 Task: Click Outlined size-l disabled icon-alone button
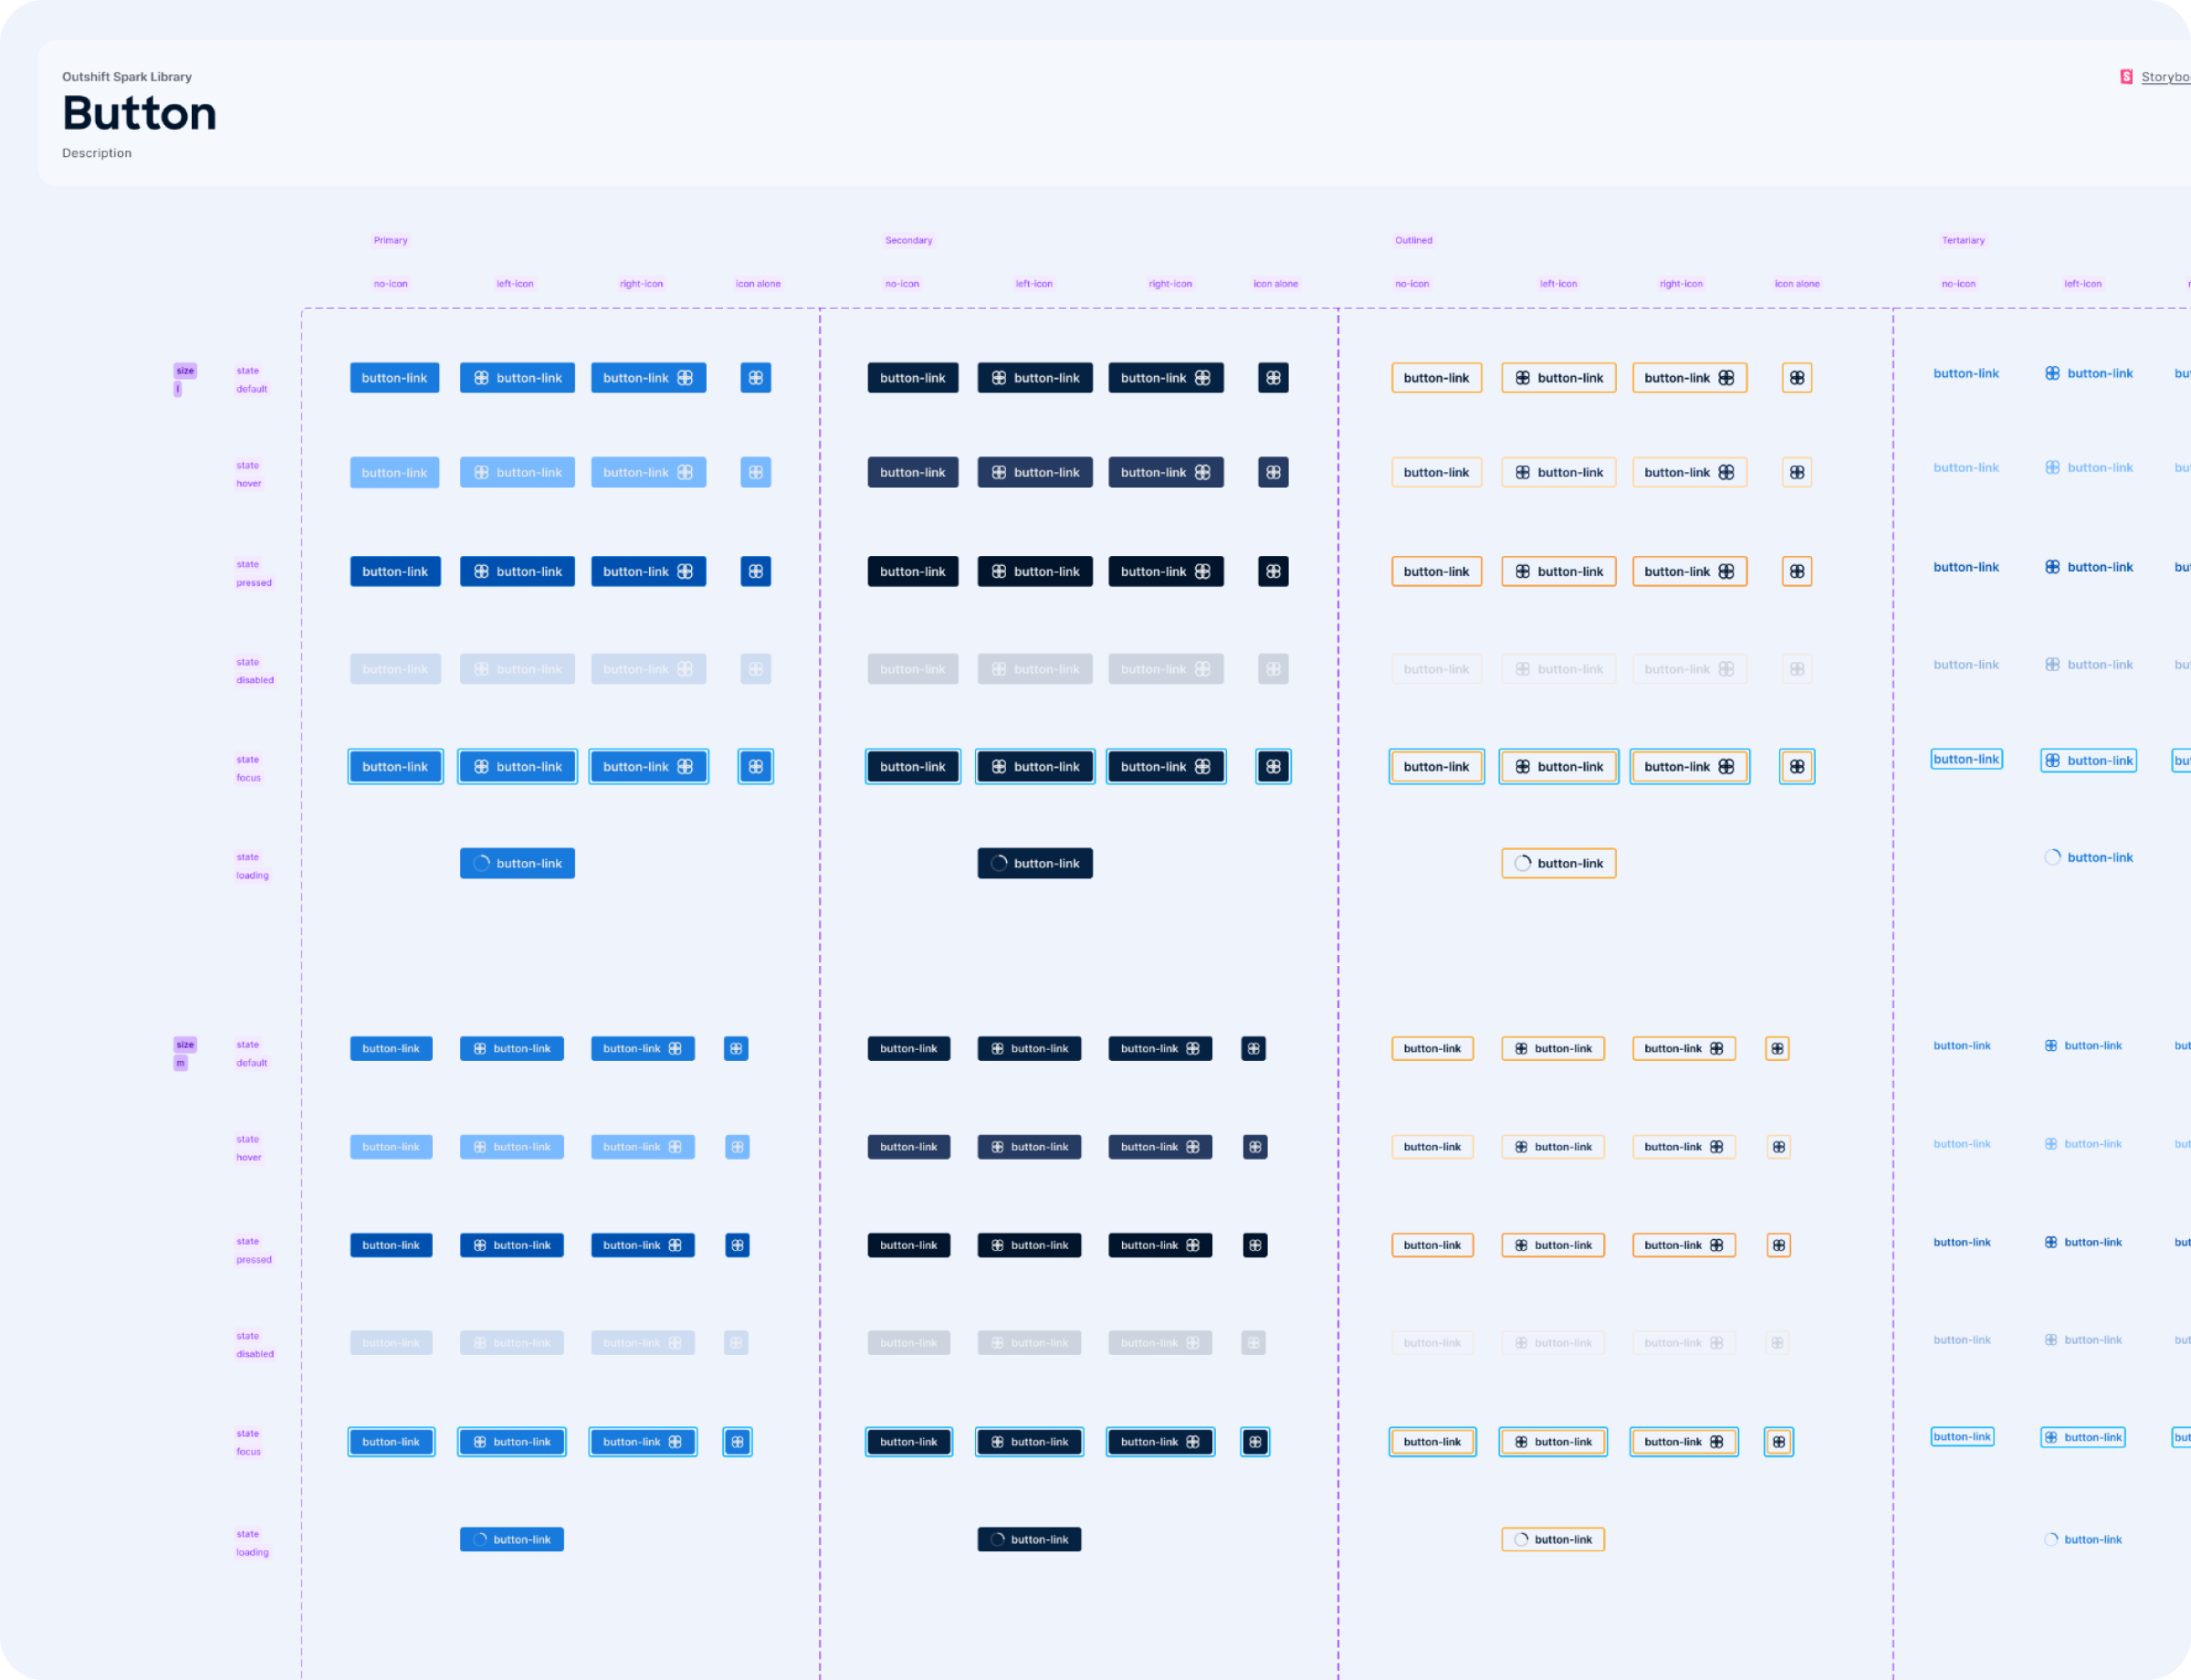pos(1797,669)
